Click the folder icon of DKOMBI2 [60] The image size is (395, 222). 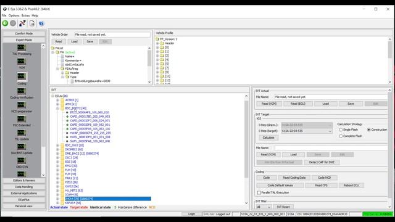tap(62, 149)
